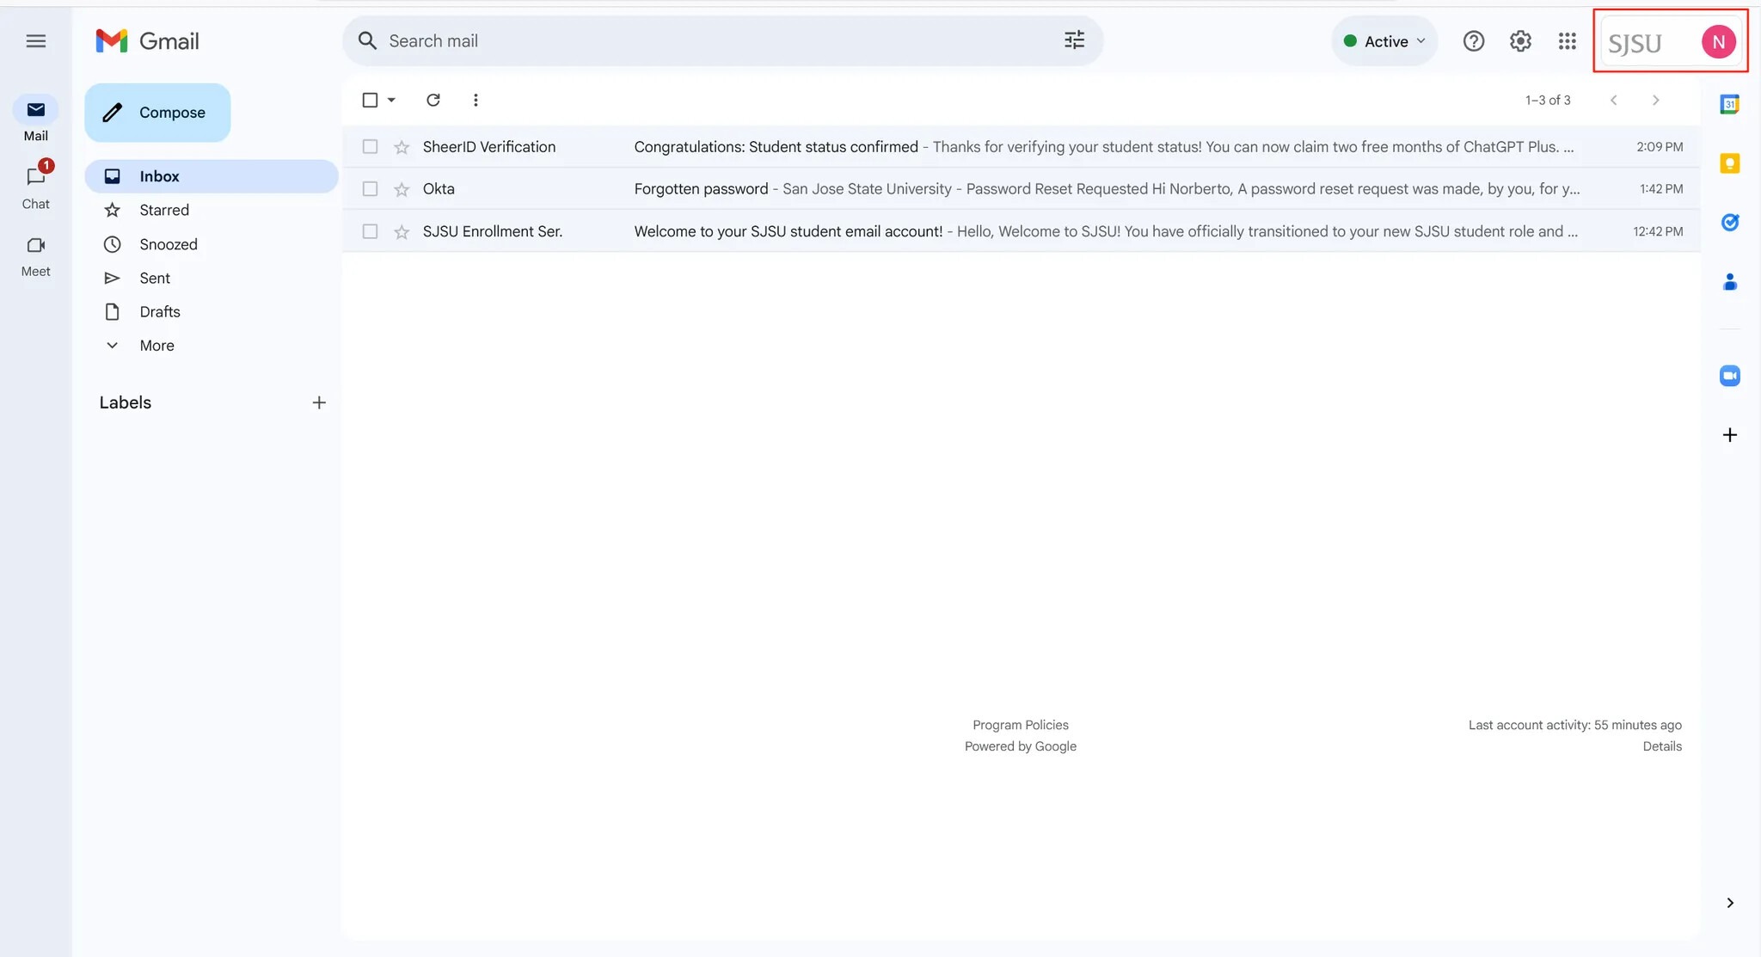The width and height of the screenshot is (1761, 957).
Task: Open select-all dropdown arrow
Action: (x=391, y=100)
